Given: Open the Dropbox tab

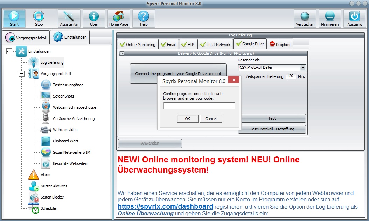Looking at the screenshot, I should pos(280,44).
